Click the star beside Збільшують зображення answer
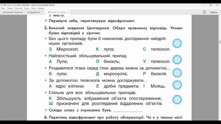Screen dimensions: 221x124 click(x=177, y=100)
